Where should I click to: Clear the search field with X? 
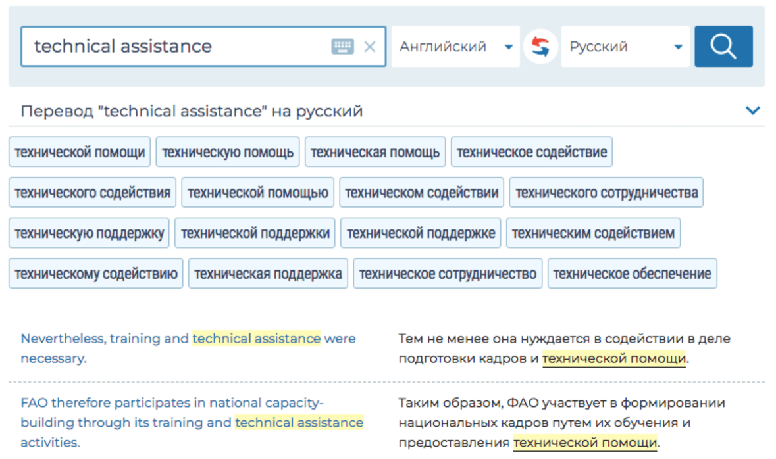coord(370,47)
